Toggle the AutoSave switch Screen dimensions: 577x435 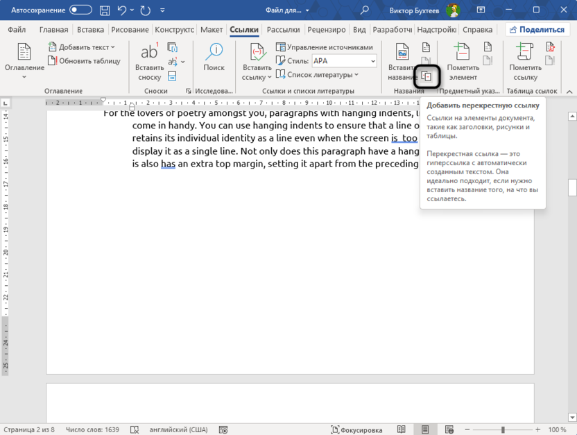click(80, 10)
